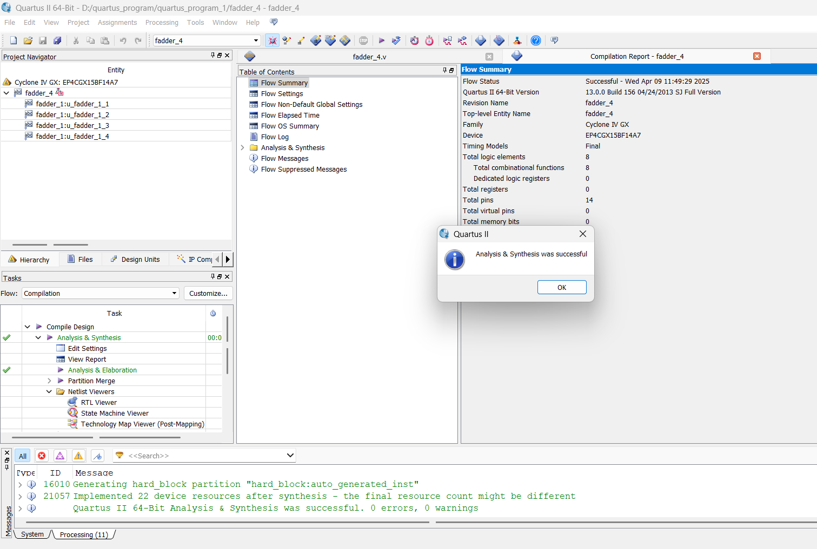The image size is (817, 549).
Task: Expand the Partition Merge task
Action: pos(49,381)
